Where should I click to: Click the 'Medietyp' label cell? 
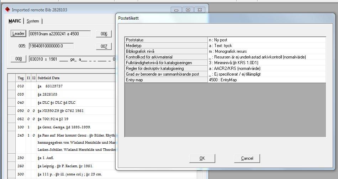tap(166, 46)
